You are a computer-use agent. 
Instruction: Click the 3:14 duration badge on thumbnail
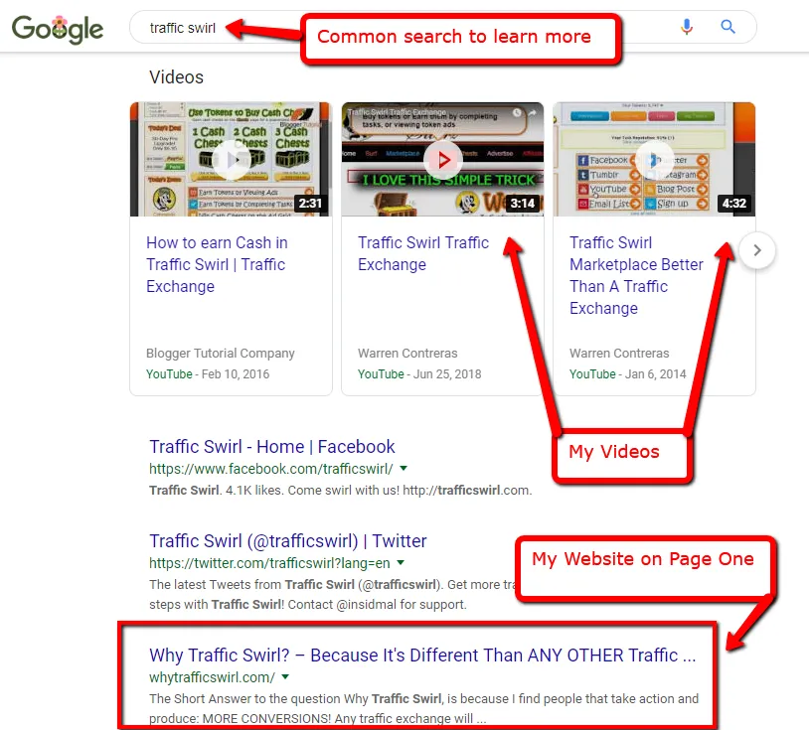tap(522, 204)
